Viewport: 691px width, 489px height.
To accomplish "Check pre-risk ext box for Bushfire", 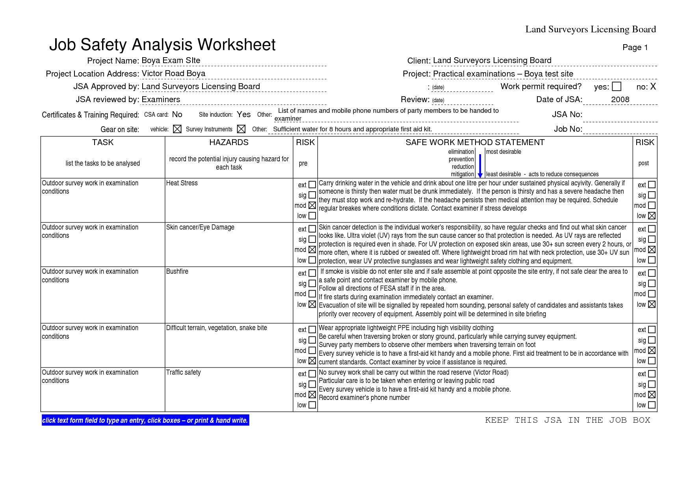I will click(312, 273).
